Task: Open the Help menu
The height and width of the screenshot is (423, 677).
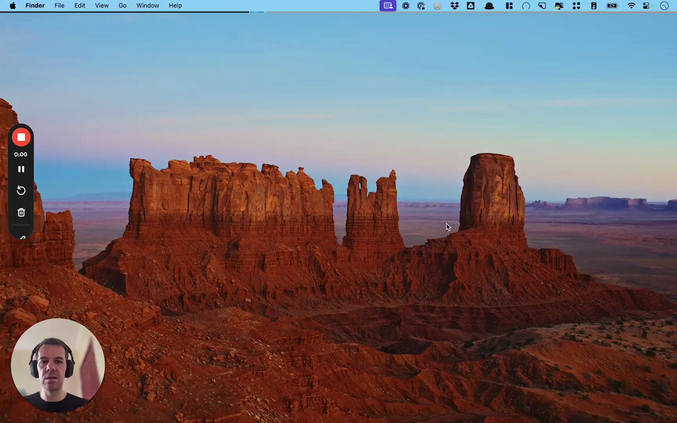Action: tap(175, 6)
